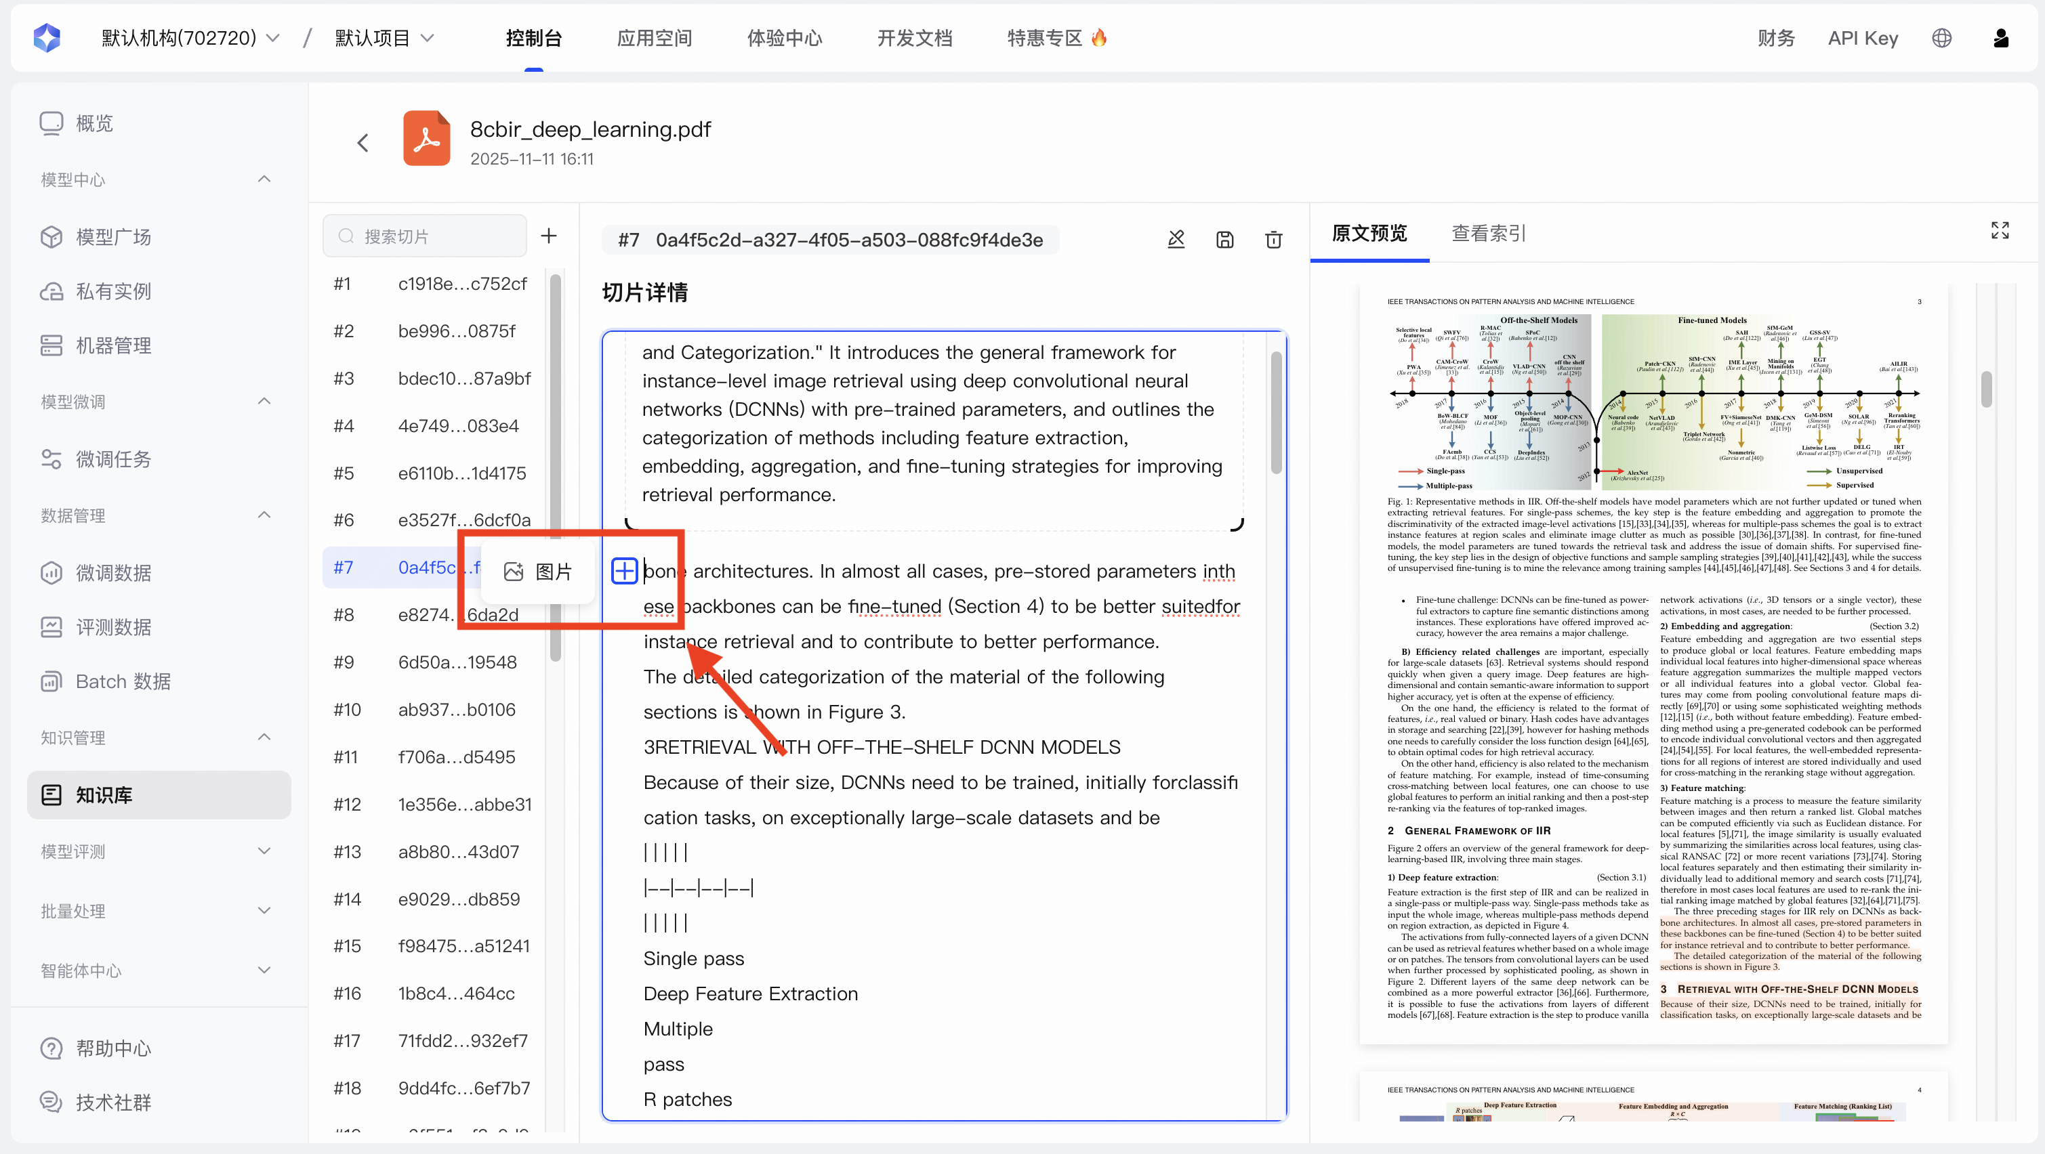Open the language globe icon

click(x=1941, y=37)
